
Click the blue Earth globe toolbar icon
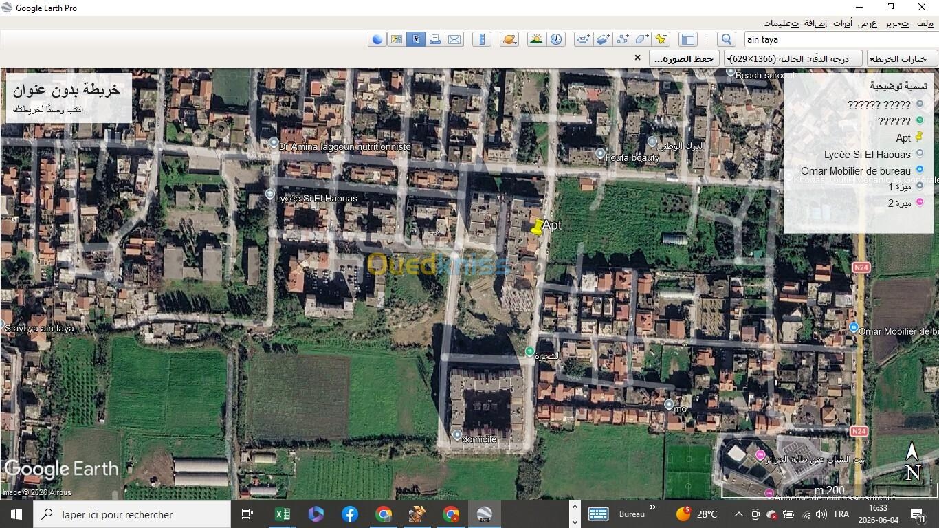click(377, 39)
